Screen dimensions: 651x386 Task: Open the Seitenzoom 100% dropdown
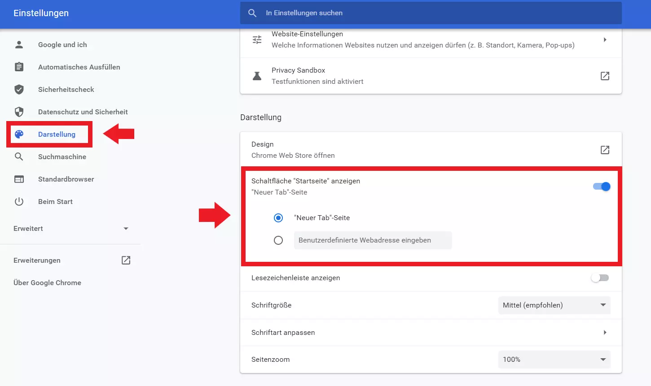pyautogui.click(x=554, y=360)
